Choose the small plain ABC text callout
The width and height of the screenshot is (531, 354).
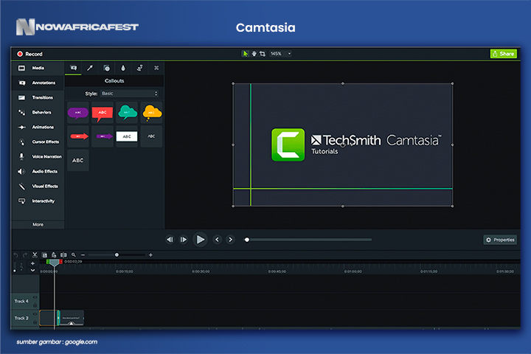pos(151,136)
